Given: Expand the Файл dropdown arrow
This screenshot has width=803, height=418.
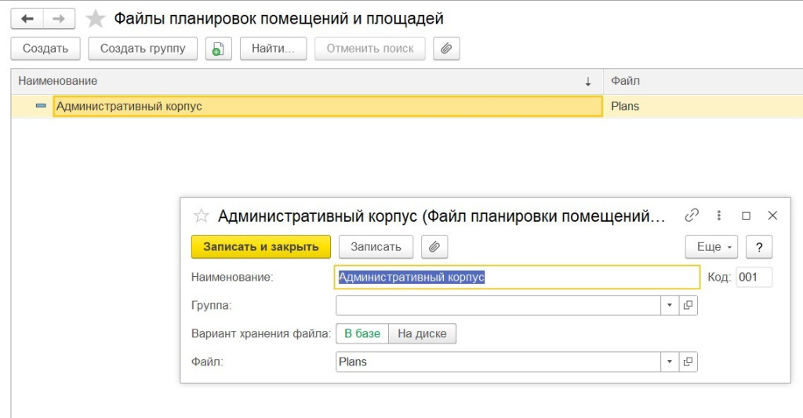Looking at the screenshot, I should [x=670, y=362].
